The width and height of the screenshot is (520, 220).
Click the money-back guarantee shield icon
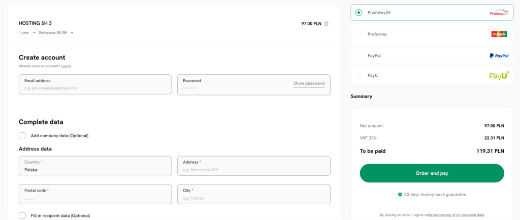click(400, 195)
